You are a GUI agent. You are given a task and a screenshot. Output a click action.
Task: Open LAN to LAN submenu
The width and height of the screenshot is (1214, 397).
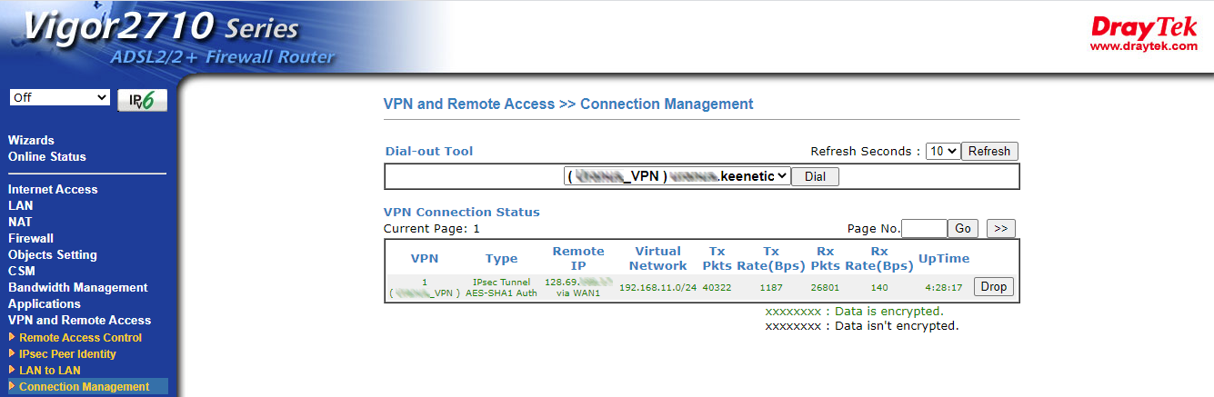coord(50,370)
